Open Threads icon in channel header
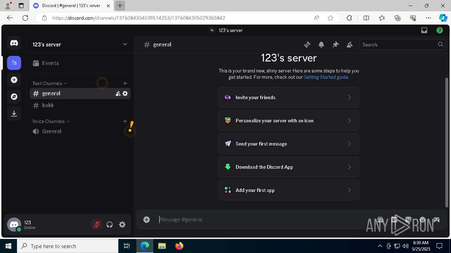The height and width of the screenshot is (253, 451). [x=307, y=45]
